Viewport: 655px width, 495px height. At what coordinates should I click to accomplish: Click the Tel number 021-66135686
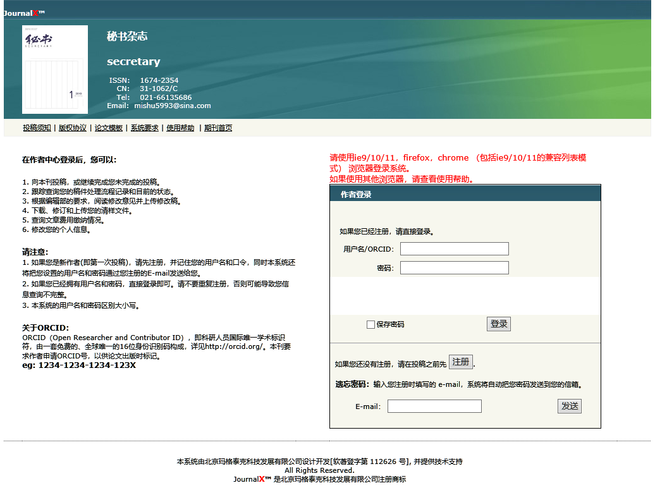click(x=166, y=97)
